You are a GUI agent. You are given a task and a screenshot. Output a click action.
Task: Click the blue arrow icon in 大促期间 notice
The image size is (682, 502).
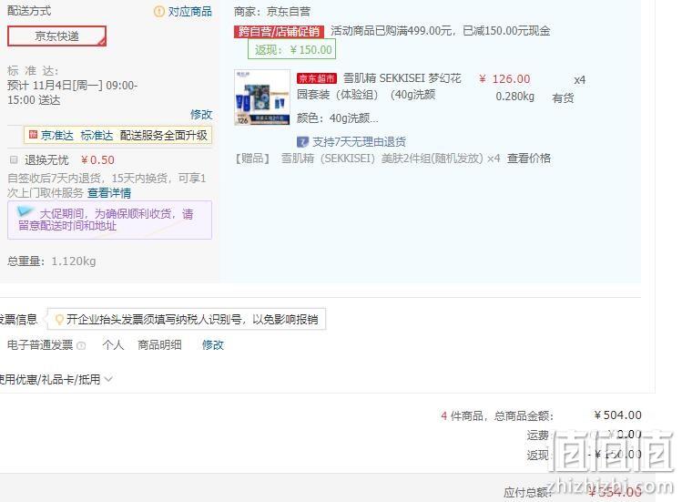25,212
